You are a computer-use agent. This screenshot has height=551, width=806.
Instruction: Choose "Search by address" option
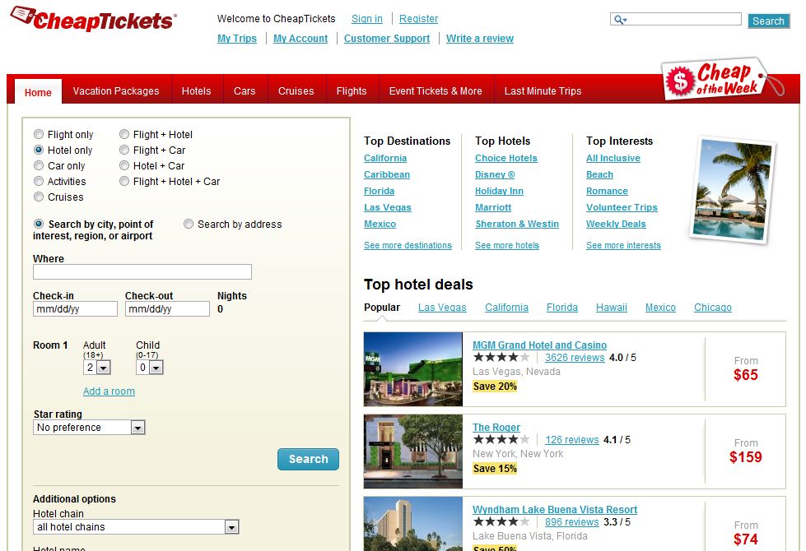(189, 224)
